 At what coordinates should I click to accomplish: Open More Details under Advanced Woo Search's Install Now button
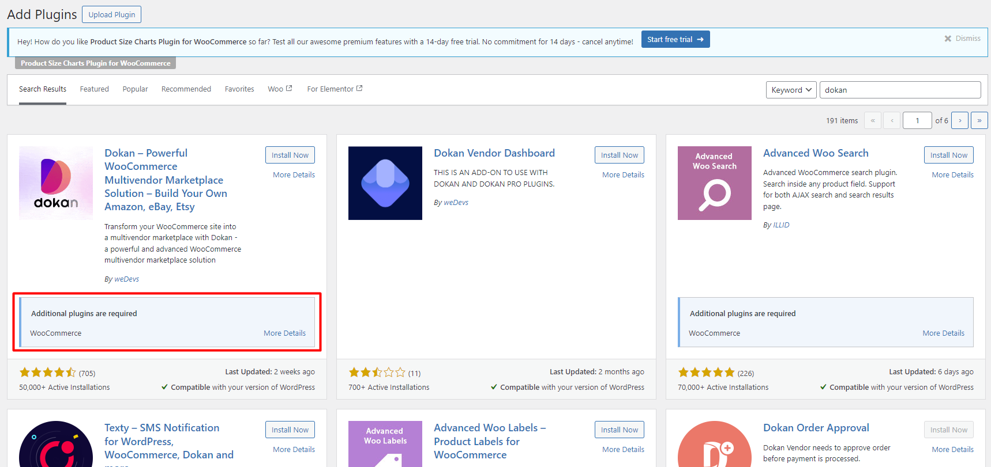pos(953,175)
